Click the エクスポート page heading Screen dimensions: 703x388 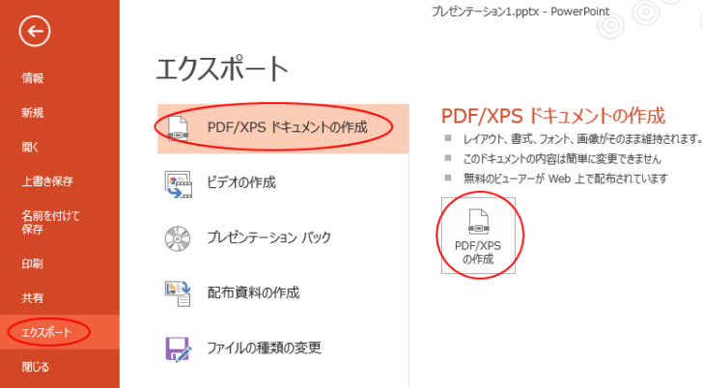222,69
